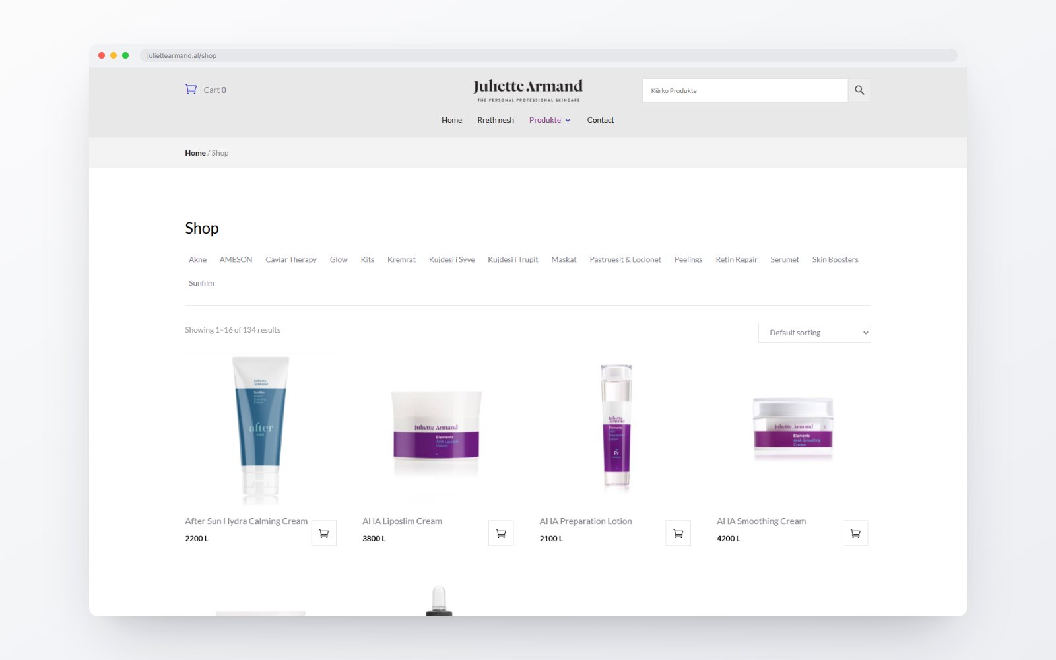Click the Juliette Armand logo
The image size is (1056, 660).
pos(528,90)
